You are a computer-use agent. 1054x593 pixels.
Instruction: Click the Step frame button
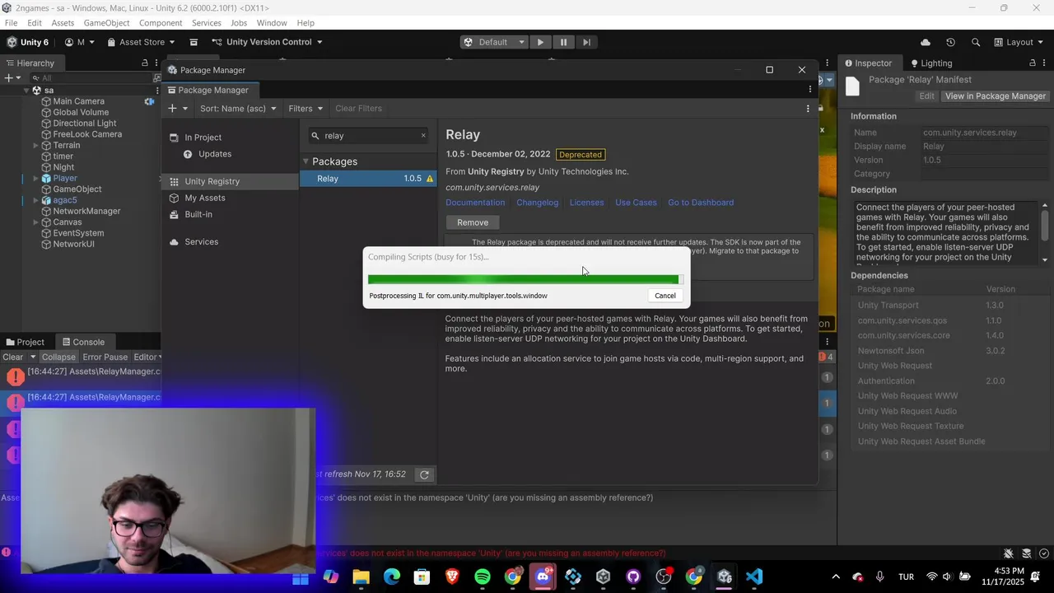[x=586, y=42]
